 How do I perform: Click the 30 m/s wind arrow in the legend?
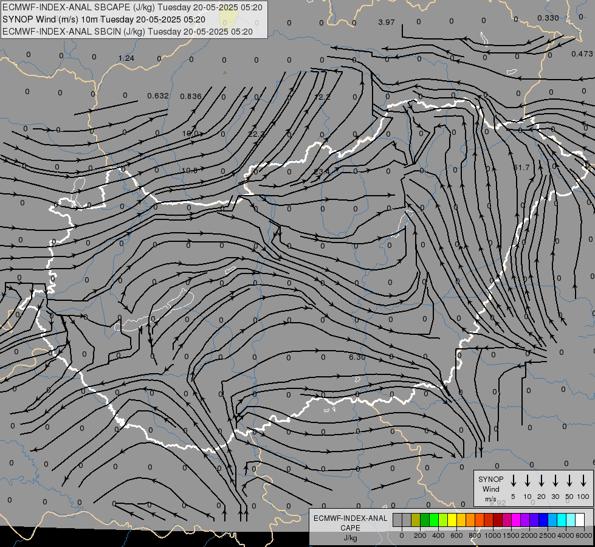coord(555,481)
